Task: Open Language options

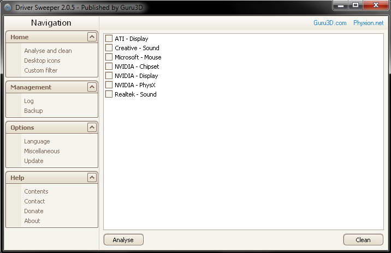Action: point(37,141)
